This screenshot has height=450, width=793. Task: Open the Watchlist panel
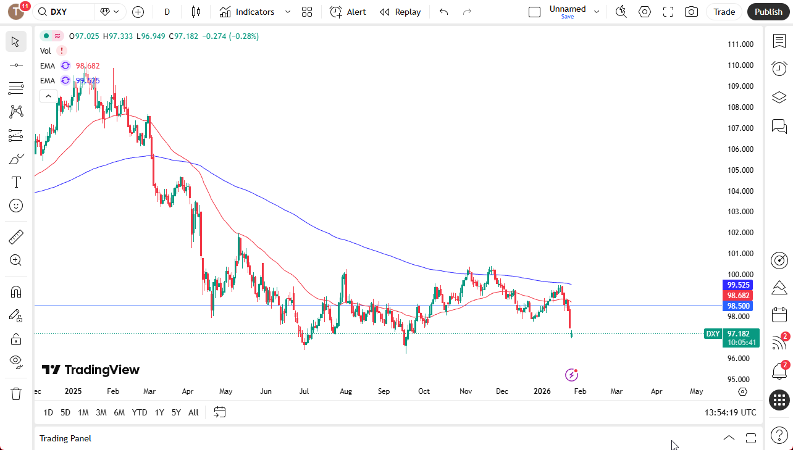coord(779,41)
